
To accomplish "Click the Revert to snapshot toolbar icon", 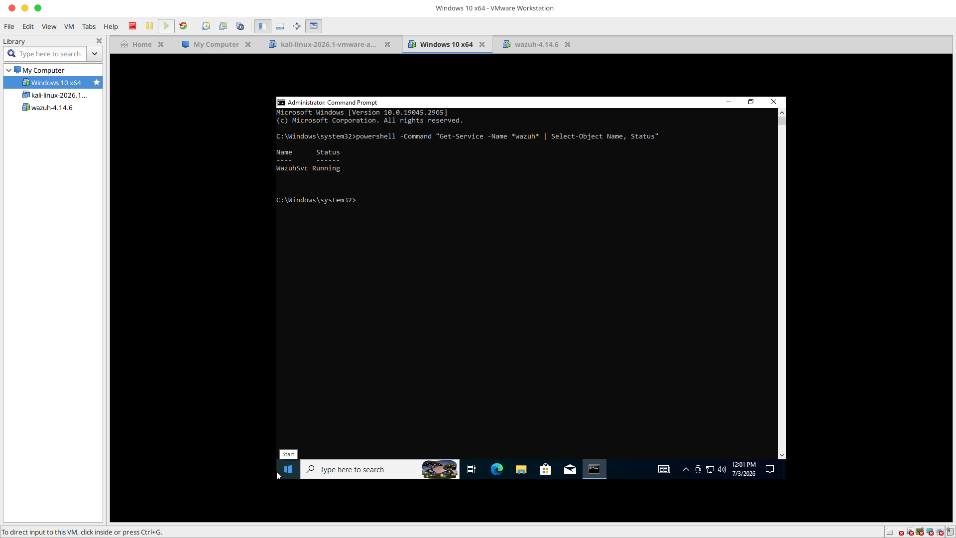I will pyautogui.click(x=223, y=26).
